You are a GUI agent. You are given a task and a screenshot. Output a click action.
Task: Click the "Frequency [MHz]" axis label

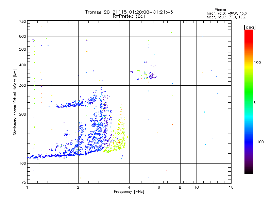click(129, 192)
